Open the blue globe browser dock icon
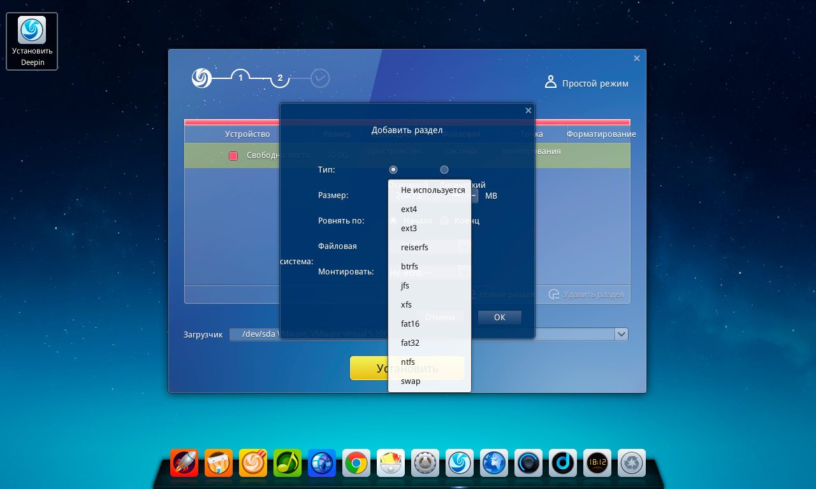Viewport: 816px width, 489px height. (494, 463)
